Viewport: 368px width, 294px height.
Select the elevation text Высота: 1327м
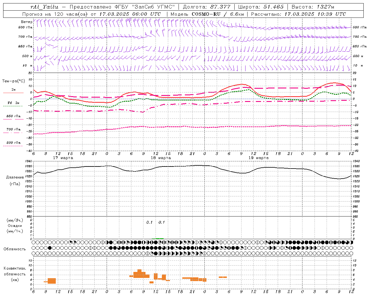pos(313,7)
